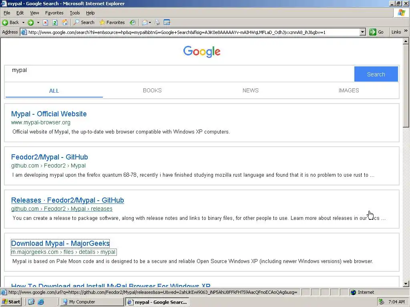The height and width of the screenshot is (307, 410).
Task: Open the Help menu
Action: 90,13
